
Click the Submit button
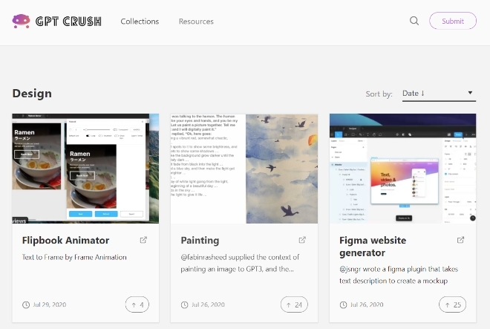[x=453, y=21]
